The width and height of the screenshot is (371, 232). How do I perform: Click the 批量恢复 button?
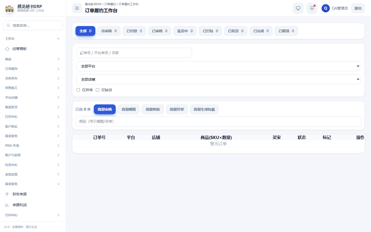click(153, 109)
